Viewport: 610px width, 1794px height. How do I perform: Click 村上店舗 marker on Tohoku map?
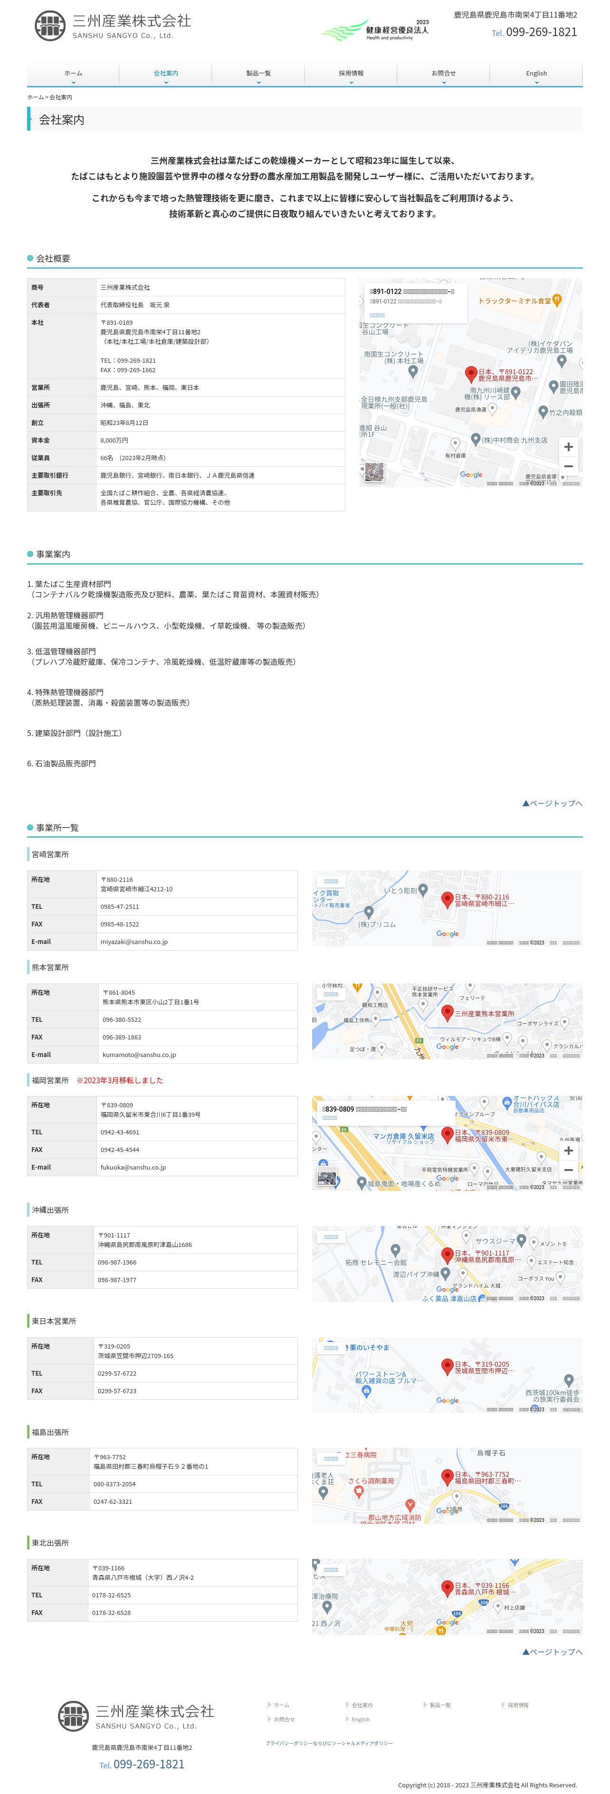[497, 1608]
